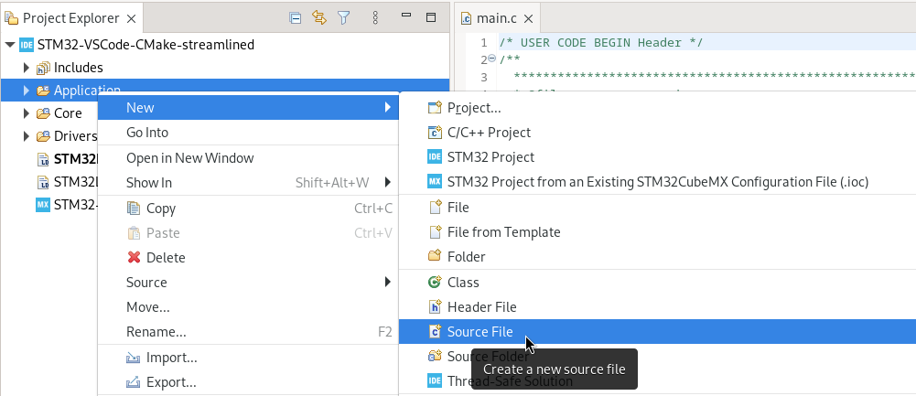Image resolution: width=916 pixels, height=396 pixels.
Task: Expand the Core folder
Action: (27, 113)
